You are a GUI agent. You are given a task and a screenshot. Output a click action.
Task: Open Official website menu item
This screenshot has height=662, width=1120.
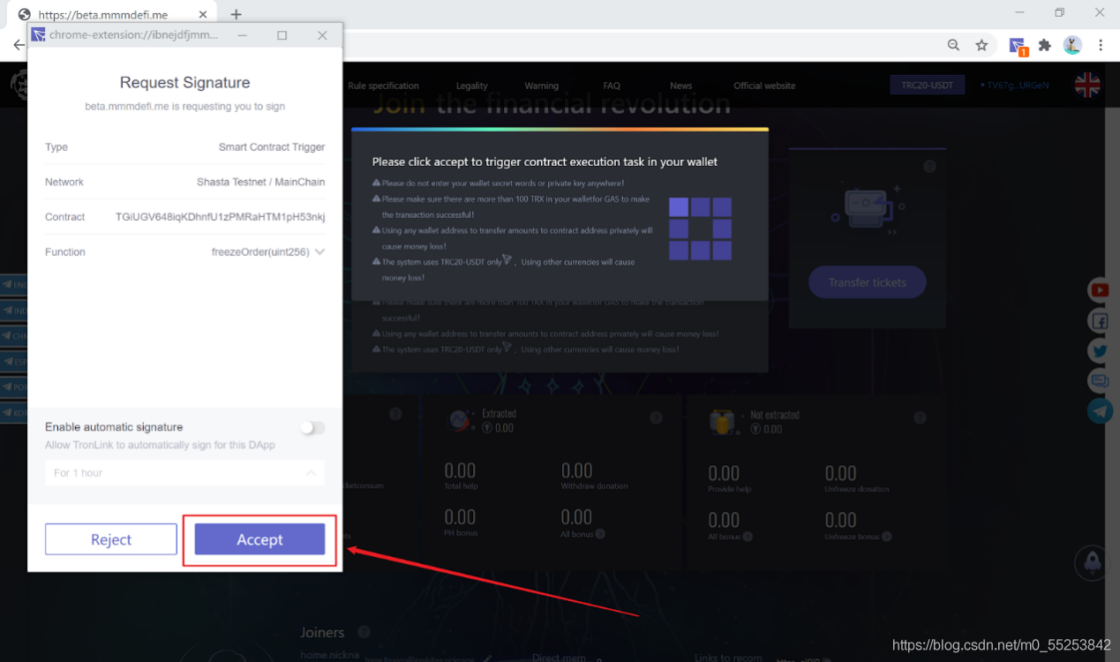764,86
